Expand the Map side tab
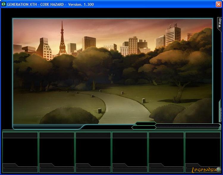223x175 pixels. point(220,23)
